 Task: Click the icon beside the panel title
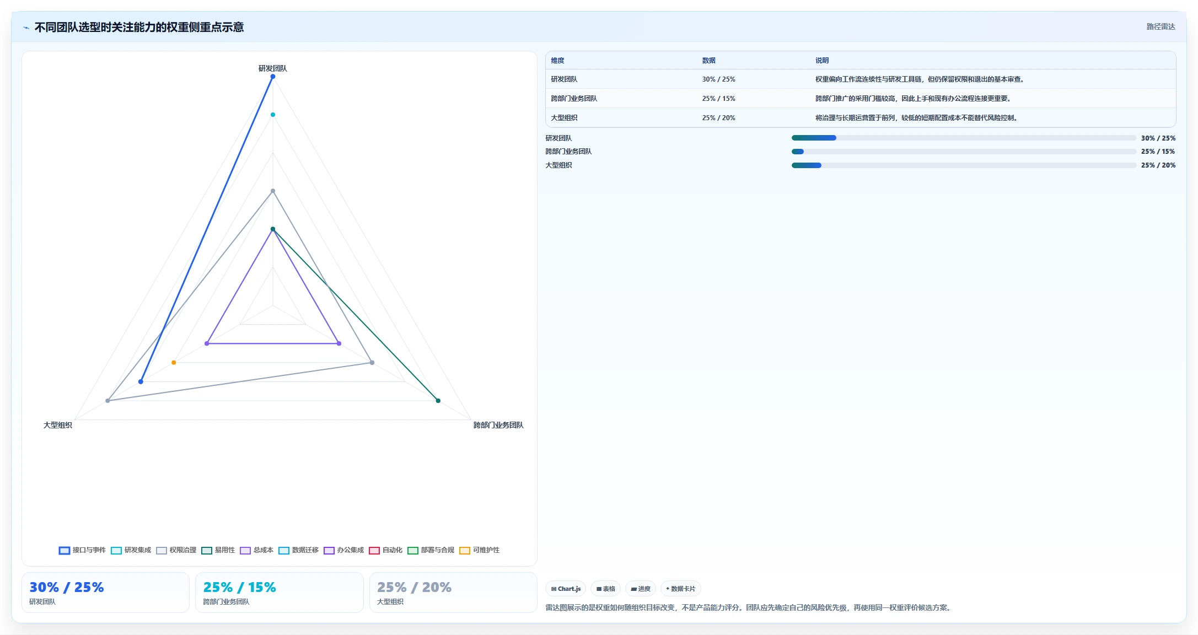coord(26,28)
